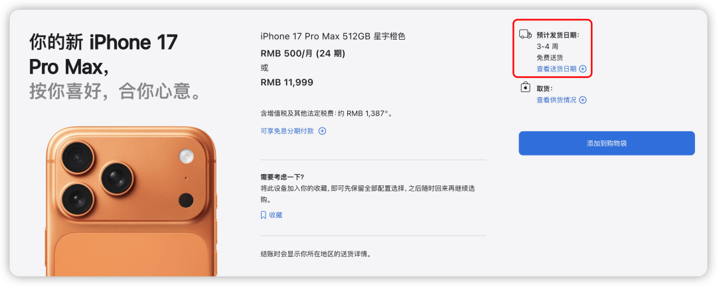Click the delivery truck icon
Image resolution: width=717 pixels, height=286 pixels.
[525, 34]
